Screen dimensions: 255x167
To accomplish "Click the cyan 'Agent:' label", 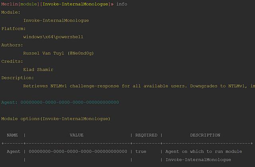I will 9,103.
